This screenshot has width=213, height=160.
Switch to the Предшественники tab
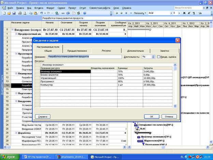(x=77, y=50)
